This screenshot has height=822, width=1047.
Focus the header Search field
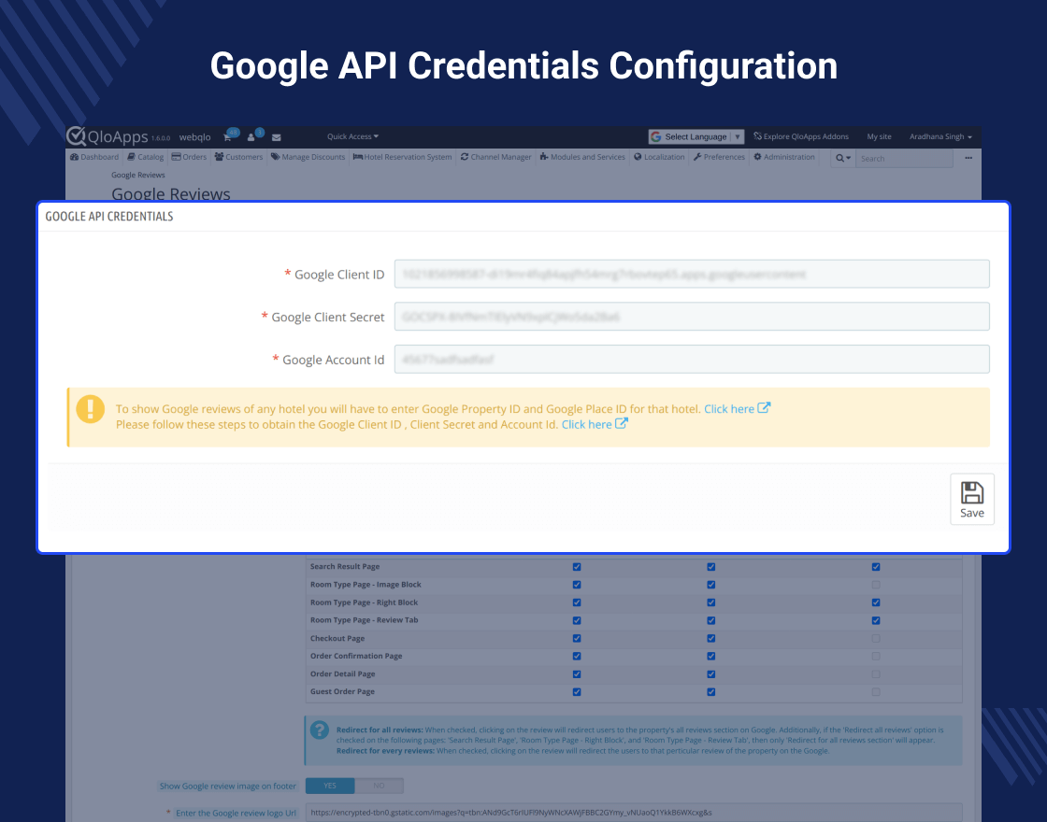click(x=904, y=158)
